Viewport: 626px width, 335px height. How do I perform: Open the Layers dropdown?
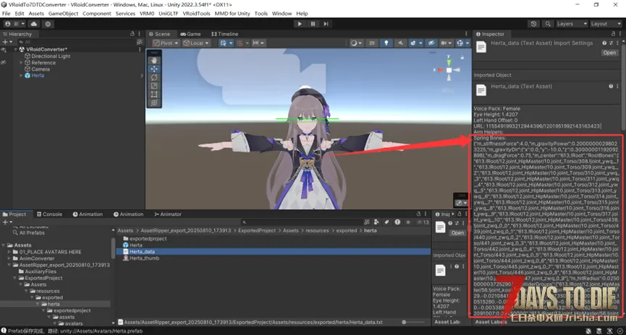[572, 24]
